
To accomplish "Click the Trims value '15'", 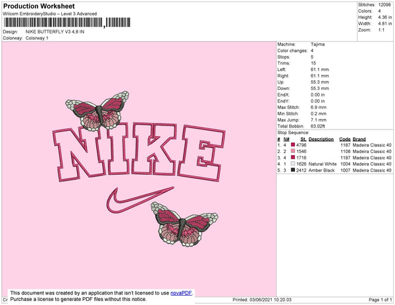I will 313,63.
